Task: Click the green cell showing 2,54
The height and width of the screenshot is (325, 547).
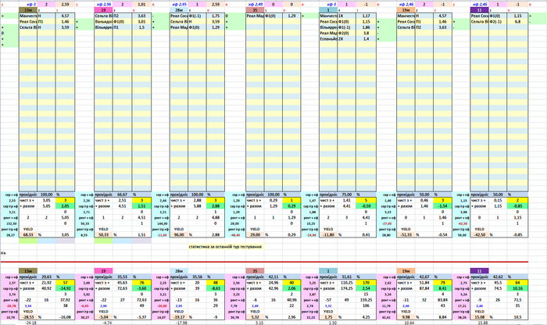Action: [x=366, y=289]
